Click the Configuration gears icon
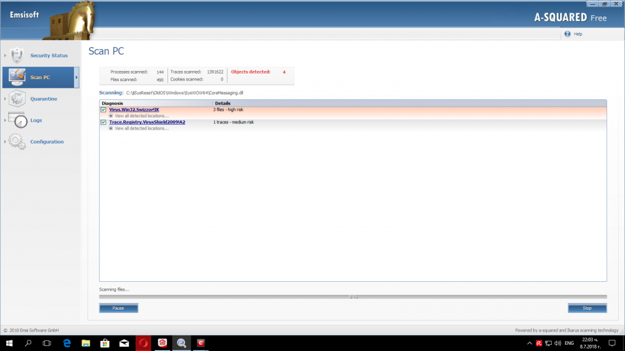This screenshot has height=351, width=625. pos(17,142)
